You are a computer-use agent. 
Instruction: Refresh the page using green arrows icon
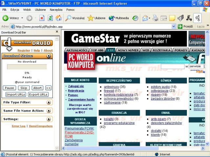(x=50, y=18)
